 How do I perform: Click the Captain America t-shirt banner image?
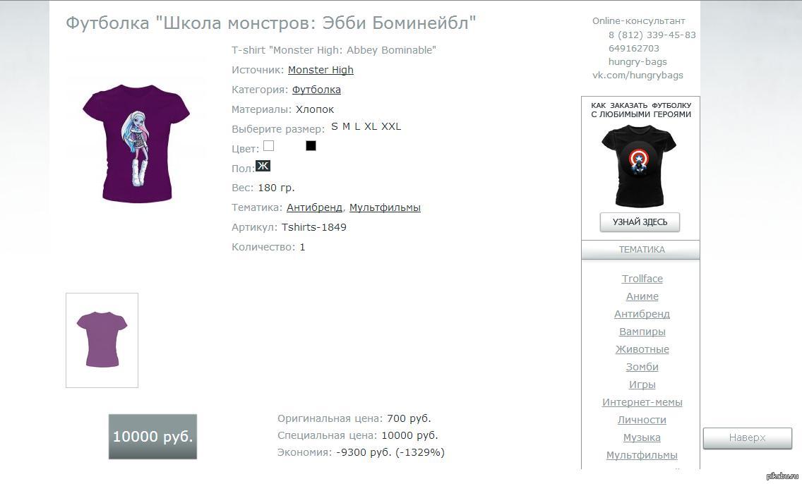(x=639, y=166)
